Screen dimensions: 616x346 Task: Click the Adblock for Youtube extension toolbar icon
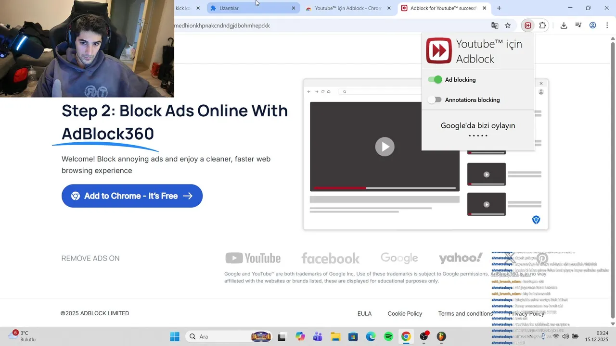pyautogui.click(x=528, y=25)
